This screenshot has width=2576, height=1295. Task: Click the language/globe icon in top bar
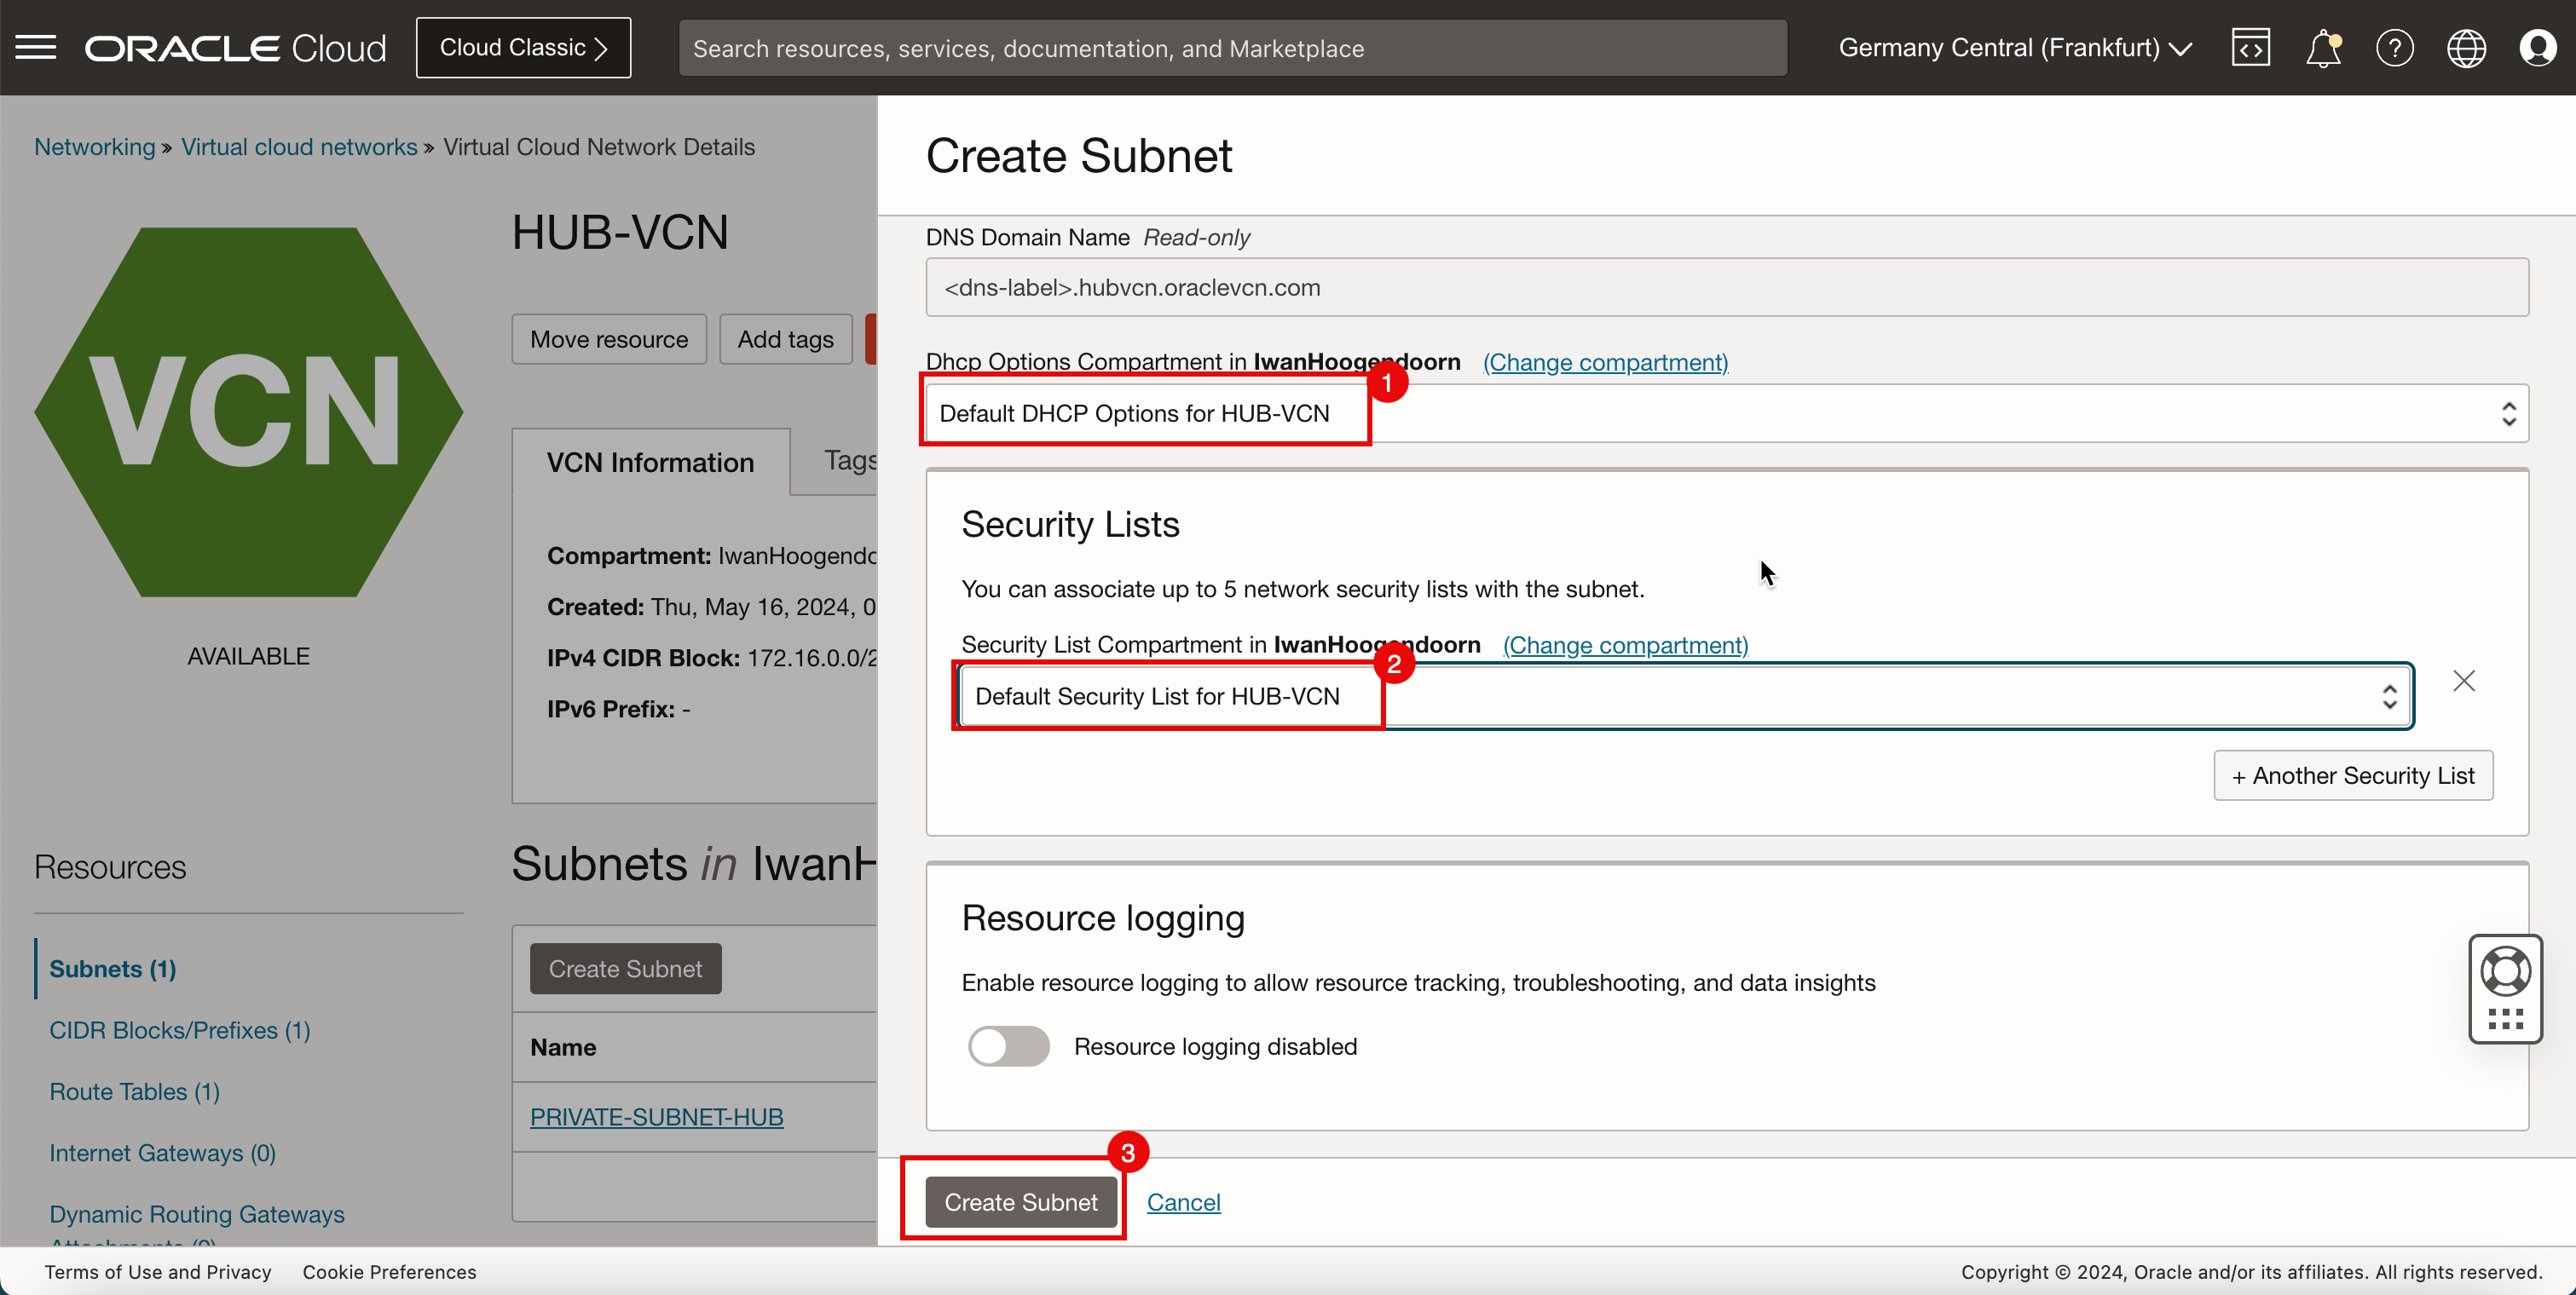(x=2467, y=48)
